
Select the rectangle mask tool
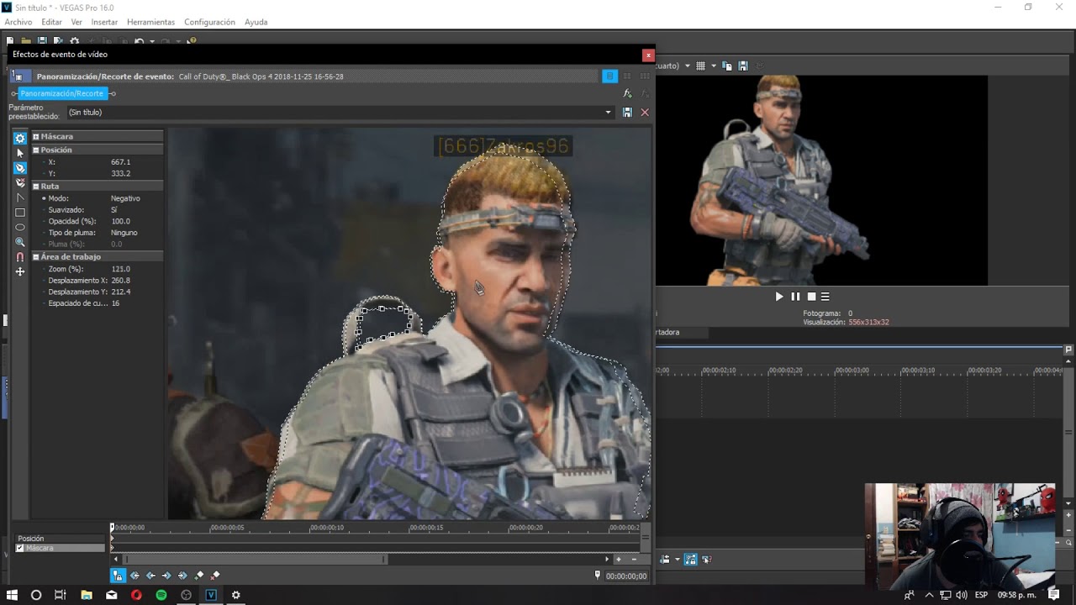[20, 213]
